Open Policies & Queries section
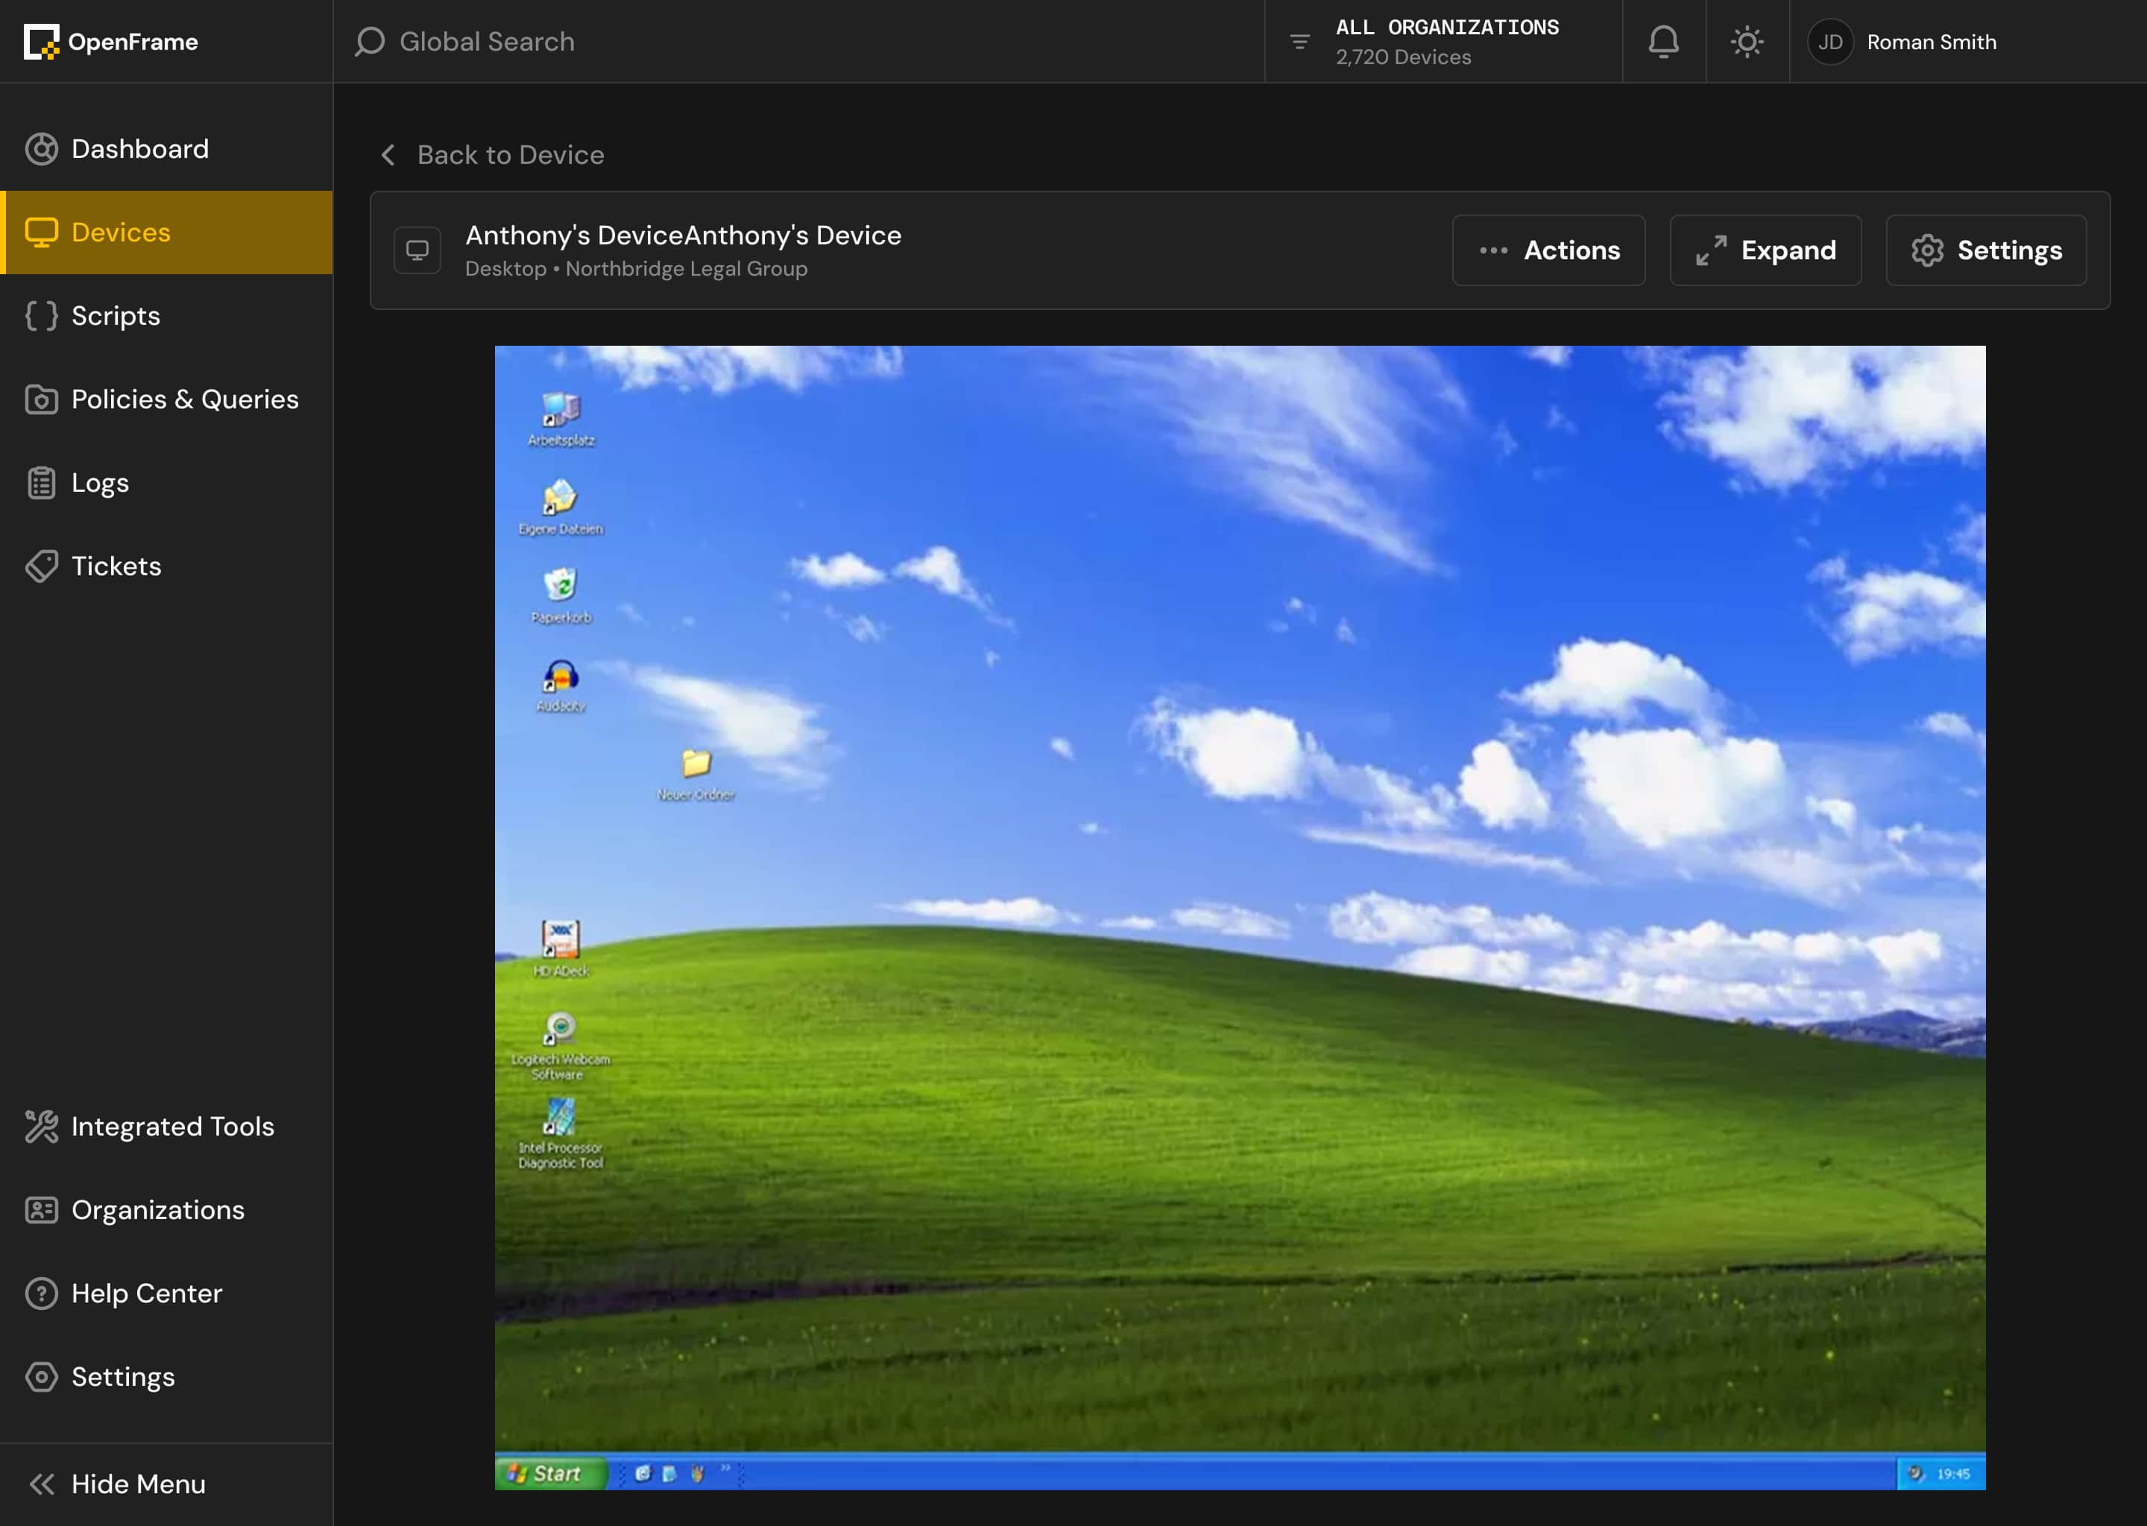 pyautogui.click(x=166, y=399)
